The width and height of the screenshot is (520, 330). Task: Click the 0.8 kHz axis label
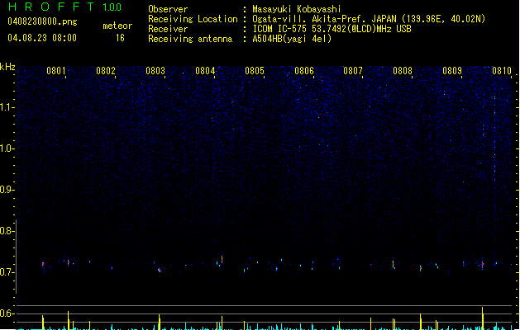(7, 231)
